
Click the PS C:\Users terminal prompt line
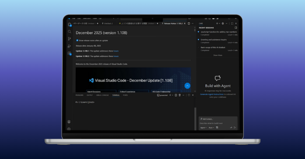coord(85,102)
